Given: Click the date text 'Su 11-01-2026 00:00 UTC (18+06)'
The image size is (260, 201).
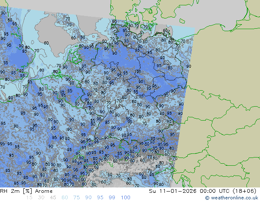Looking at the screenshot, I should coord(203,191).
